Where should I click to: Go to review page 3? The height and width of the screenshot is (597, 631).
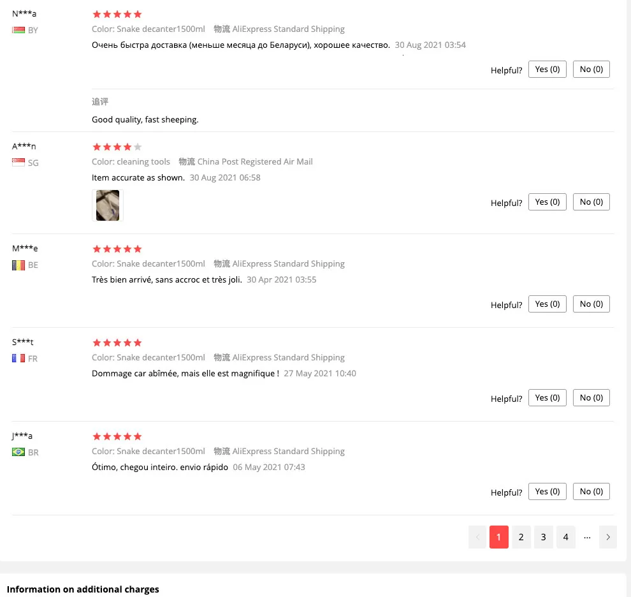pos(543,537)
